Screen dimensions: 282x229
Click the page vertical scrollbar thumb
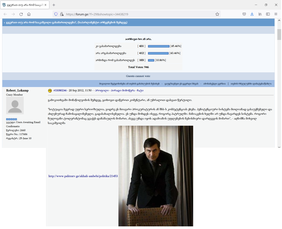[x=279, y=34]
